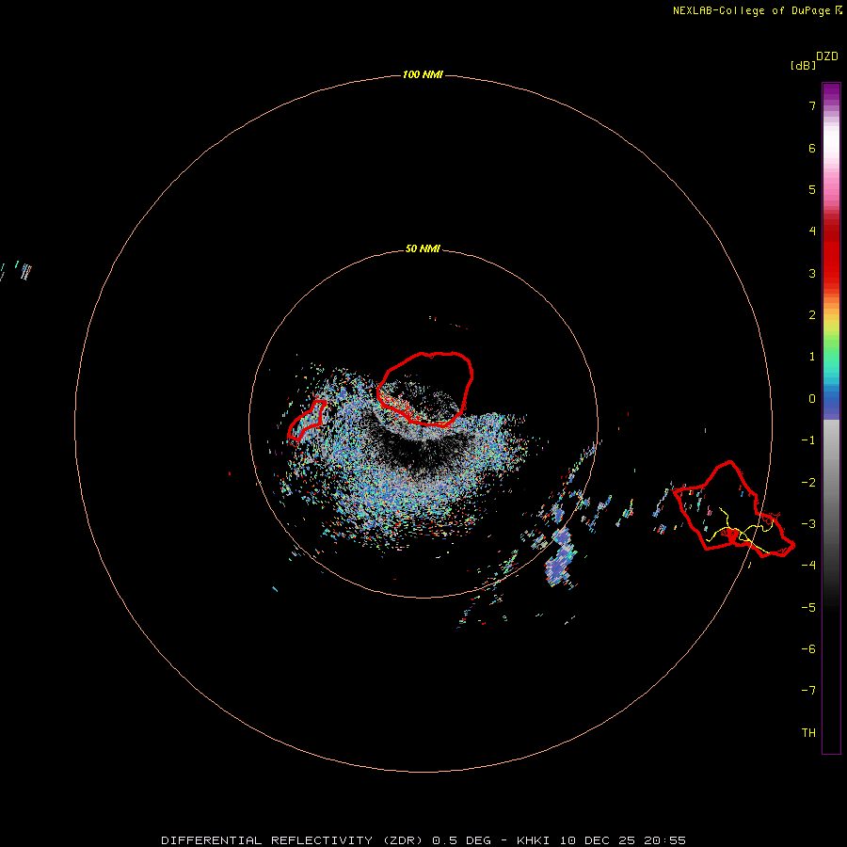This screenshot has height=847, width=847.
Task: Click the -2 value on color scale
Action: pos(808,483)
